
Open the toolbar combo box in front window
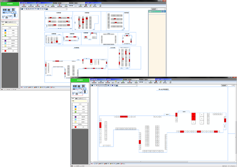[x=126, y=86]
